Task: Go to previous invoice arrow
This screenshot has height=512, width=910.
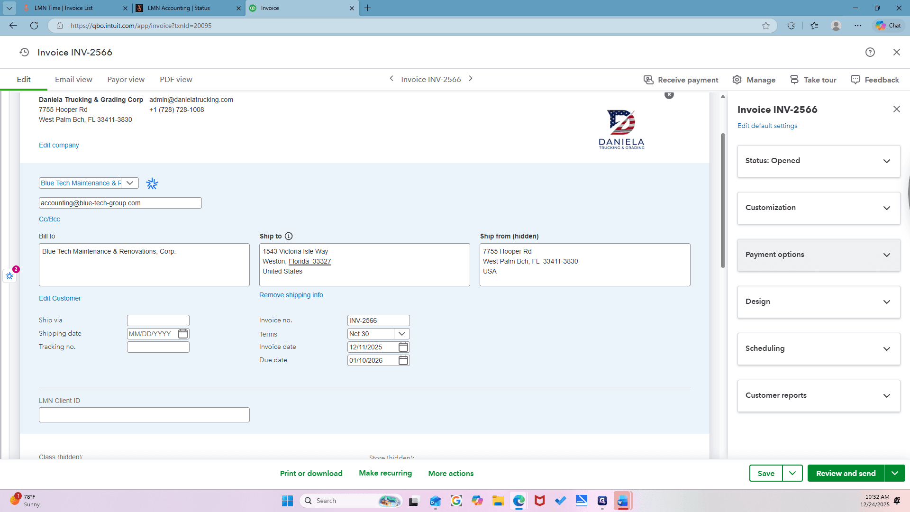Action: 391,79
